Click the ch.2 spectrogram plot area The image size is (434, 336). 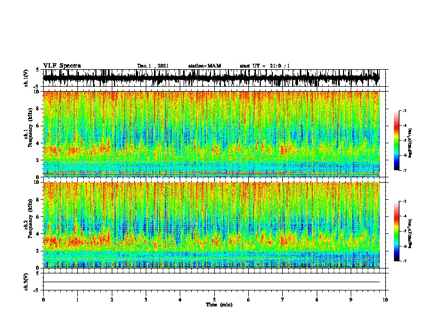pyautogui.click(x=211, y=225)
